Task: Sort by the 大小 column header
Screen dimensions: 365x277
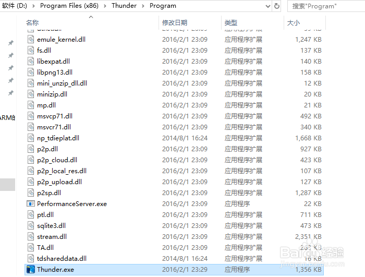Action: (293, 22)
